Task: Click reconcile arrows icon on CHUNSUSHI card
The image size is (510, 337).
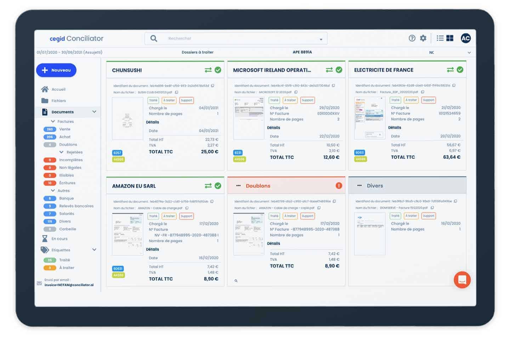Action: [208, 70]
